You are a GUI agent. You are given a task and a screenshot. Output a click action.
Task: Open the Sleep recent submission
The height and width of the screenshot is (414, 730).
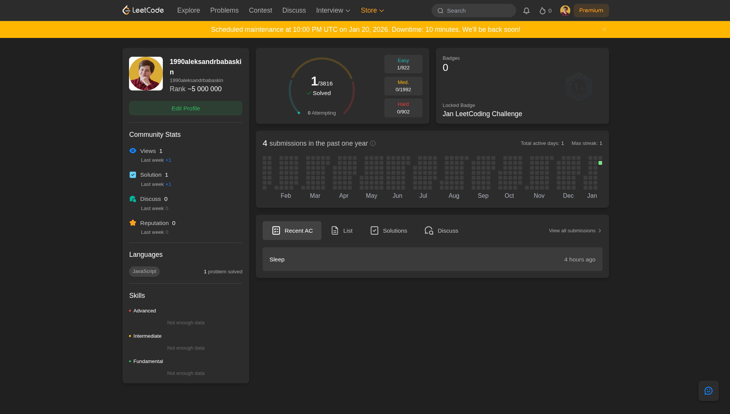tap(432, 260)
